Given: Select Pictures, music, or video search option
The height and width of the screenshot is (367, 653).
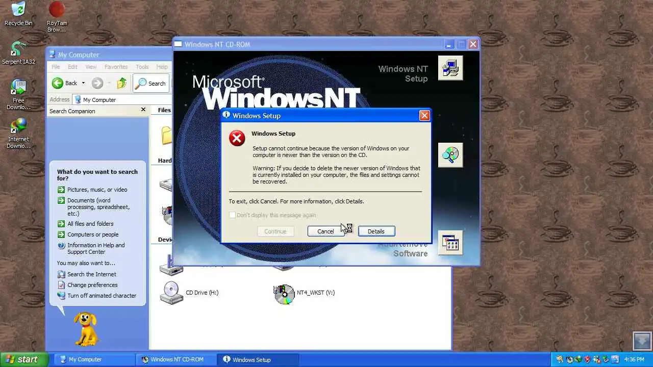Looking at the screenshot, I should tap(97, 190).
